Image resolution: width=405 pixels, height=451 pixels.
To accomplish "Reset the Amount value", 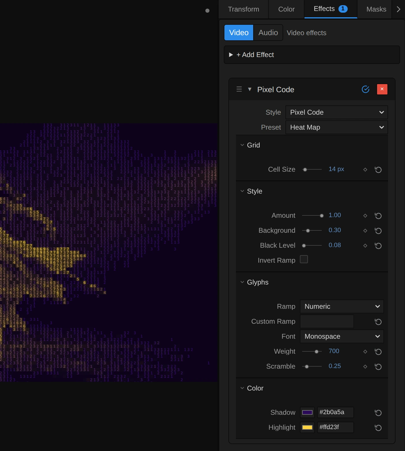I will point(378,216).
